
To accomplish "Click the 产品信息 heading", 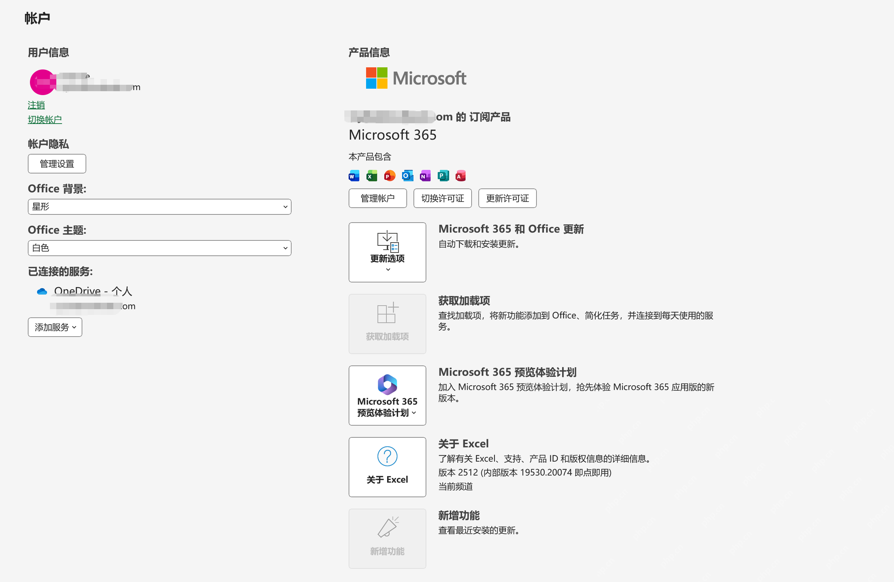I will [x=369, y=52].
